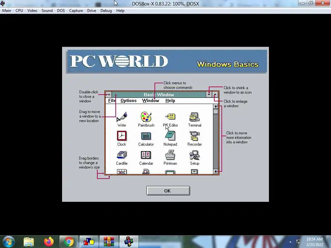Click the scrollbar down arrow in Basic Window
331x248 pixels.
(x=216, y=171)
